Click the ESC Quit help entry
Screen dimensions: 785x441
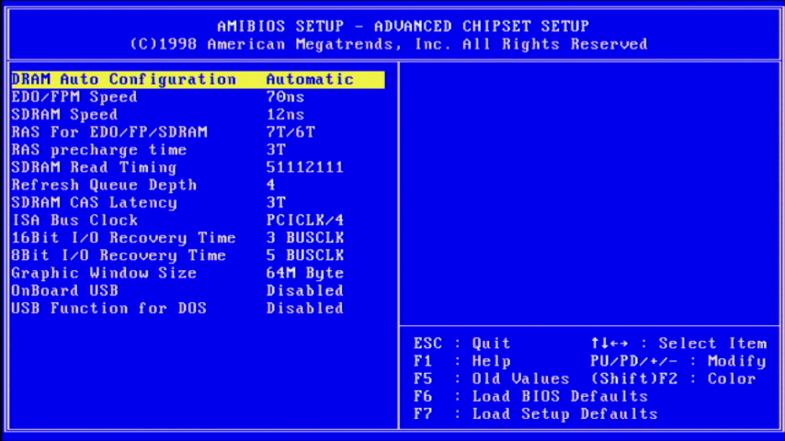pyautogui.click(x=461, y=344)
